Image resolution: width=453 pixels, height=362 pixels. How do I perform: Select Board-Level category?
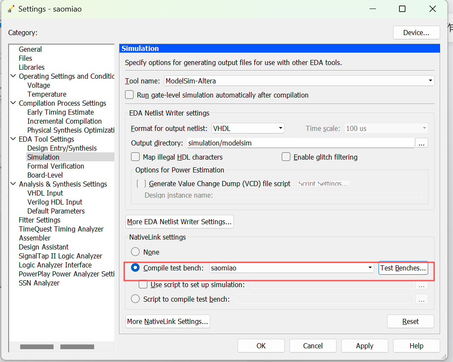pyautogui.click(x=45, y=175)
